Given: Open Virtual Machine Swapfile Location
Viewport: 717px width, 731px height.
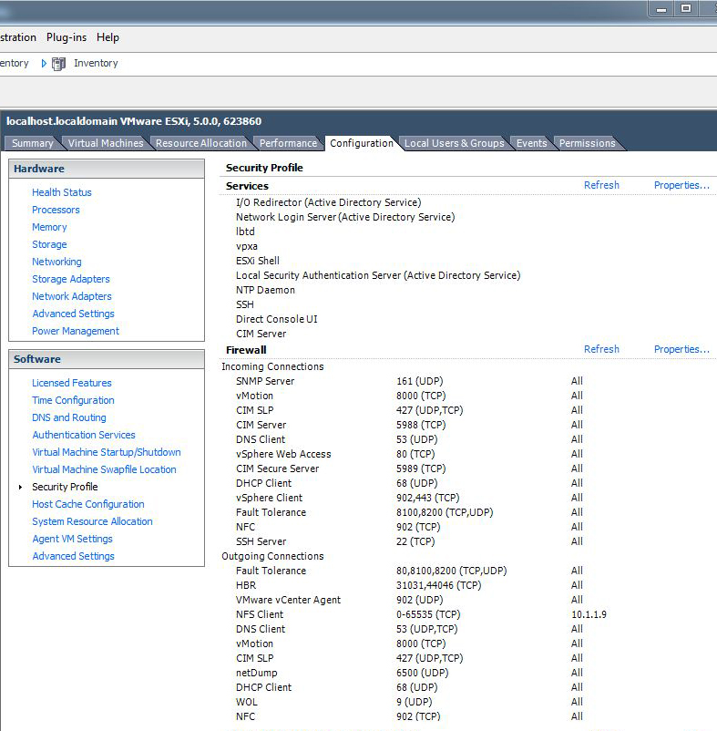Looking at the screenshot, I should 104,469.
